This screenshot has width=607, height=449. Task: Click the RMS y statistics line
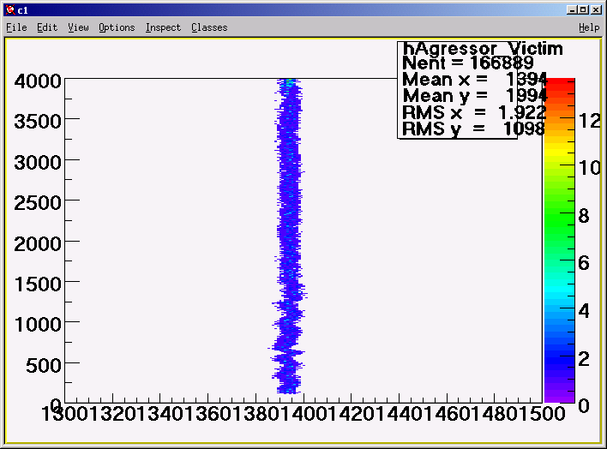(x=474, y=129)
